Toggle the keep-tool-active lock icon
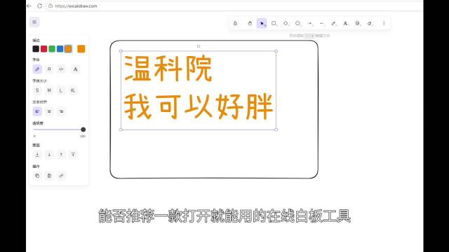 [235, 23]
